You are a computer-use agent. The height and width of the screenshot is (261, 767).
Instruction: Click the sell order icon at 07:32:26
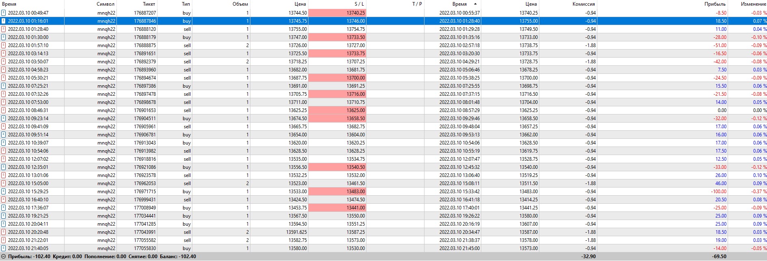[x=4, y=94]
